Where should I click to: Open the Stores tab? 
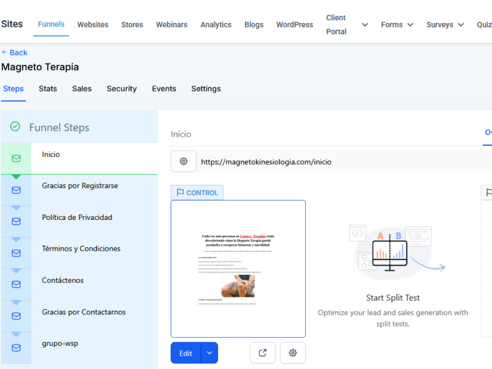click(x=132, y=25)
